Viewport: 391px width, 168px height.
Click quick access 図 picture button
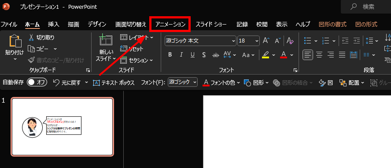(326, 82)
